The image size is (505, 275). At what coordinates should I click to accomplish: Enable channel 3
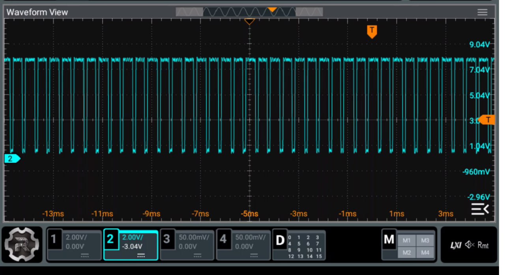tap(166, 239)
